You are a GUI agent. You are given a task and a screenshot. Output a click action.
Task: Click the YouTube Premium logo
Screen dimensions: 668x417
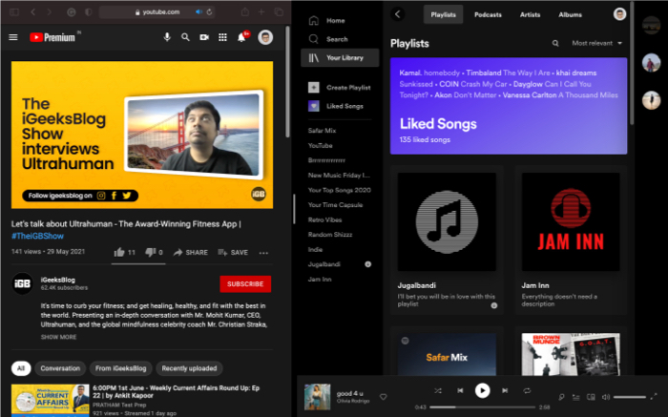click(52, 37)
